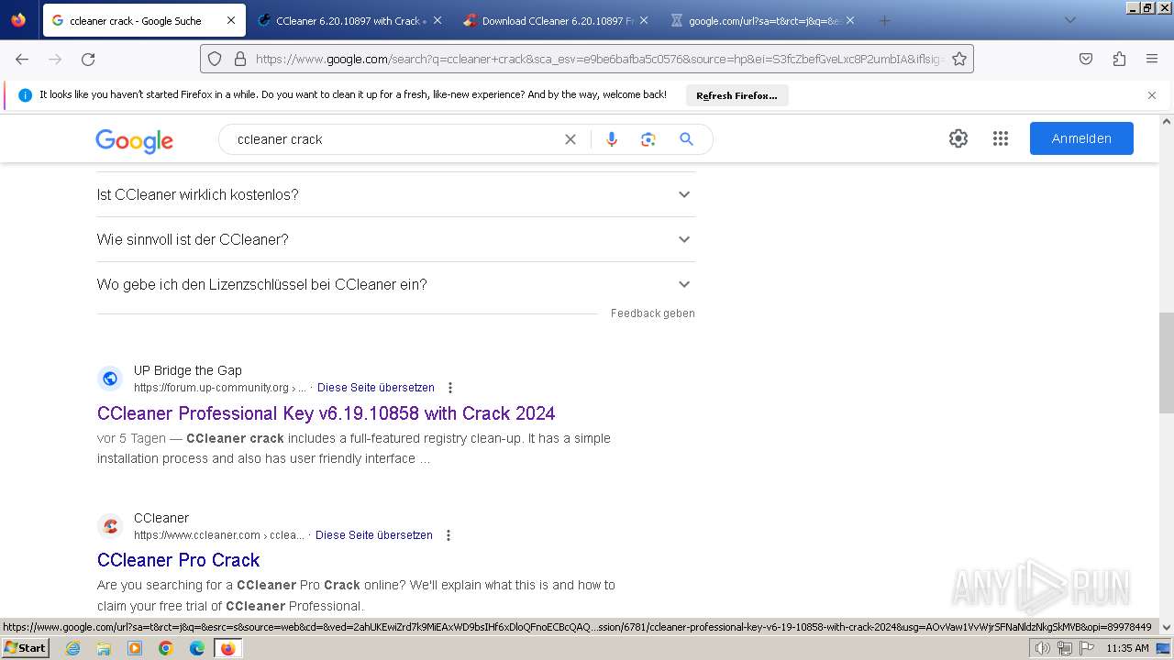Close the "CCleaner 6.20.10897 with Crack" tab
Image resolution: width=1174 pixels, height=660 pixels.
pos(437,20)
